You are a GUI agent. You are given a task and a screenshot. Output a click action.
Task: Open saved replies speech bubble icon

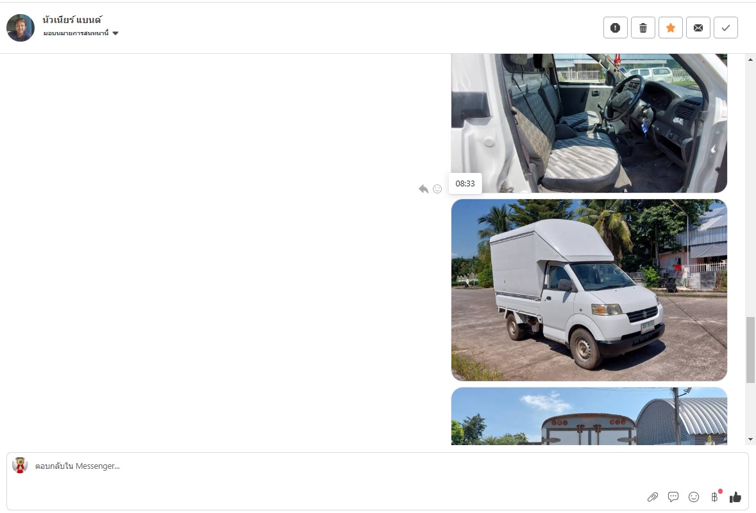pos(673,497)
